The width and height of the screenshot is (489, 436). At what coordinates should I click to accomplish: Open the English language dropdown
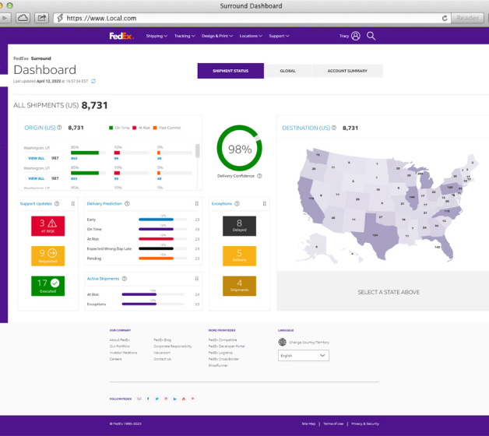[x=304, y=356]
